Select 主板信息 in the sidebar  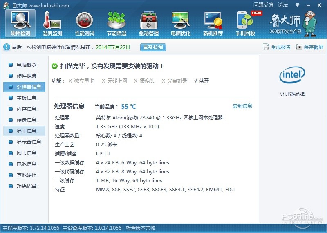pos(25,98)
